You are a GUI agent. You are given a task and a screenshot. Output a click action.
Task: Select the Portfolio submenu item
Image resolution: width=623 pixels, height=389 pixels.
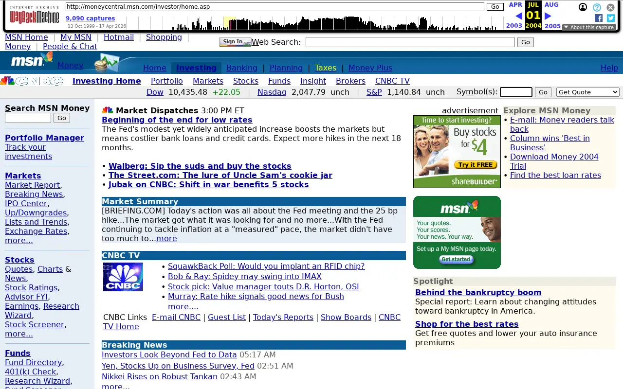tap(167, 81)
